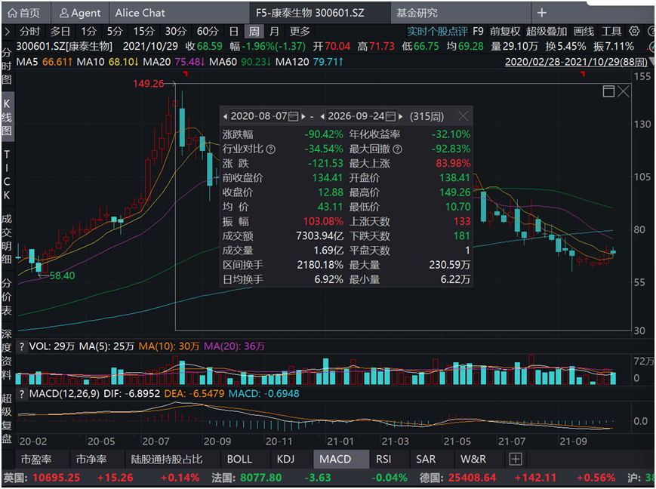Screen dimensions: 656x489
Task: Open 超级叠加 overlay option
Action: point(547,32)
